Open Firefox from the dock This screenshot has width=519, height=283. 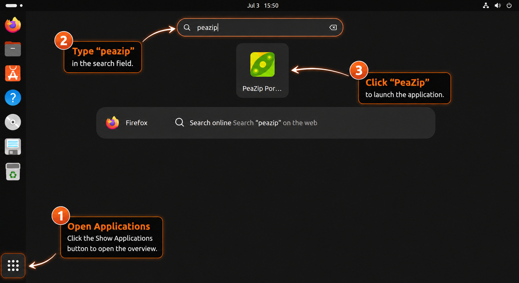coord(13,25)
